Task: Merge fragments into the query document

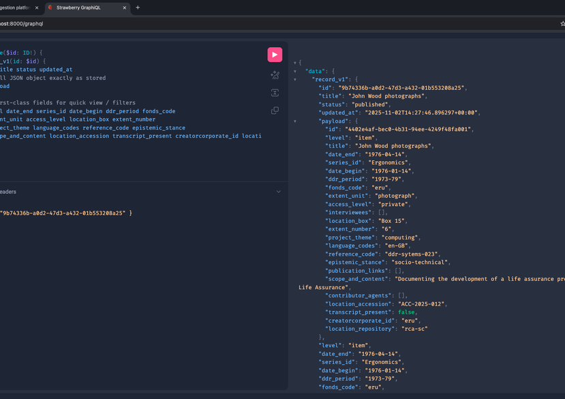Action: click(x=275, y=92)
